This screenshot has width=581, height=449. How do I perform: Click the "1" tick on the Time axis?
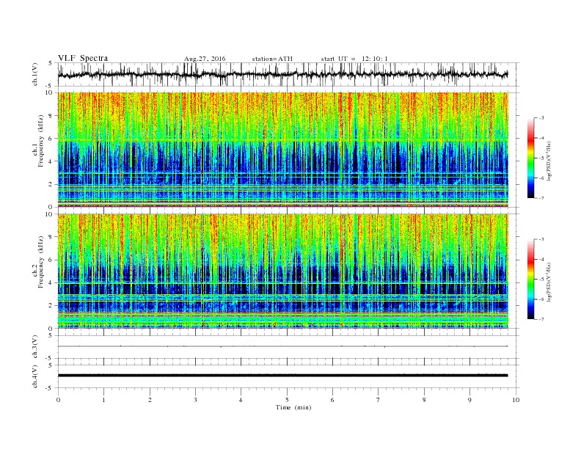click(103, 400)
